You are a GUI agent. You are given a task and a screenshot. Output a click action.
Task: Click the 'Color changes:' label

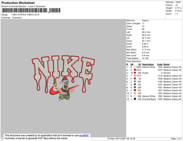click(133, 23)
